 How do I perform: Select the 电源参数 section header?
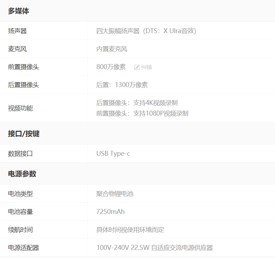tap(22, 174)
